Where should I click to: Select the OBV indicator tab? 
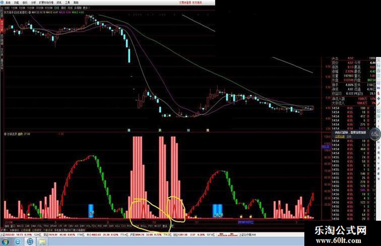tap(71, 226)
